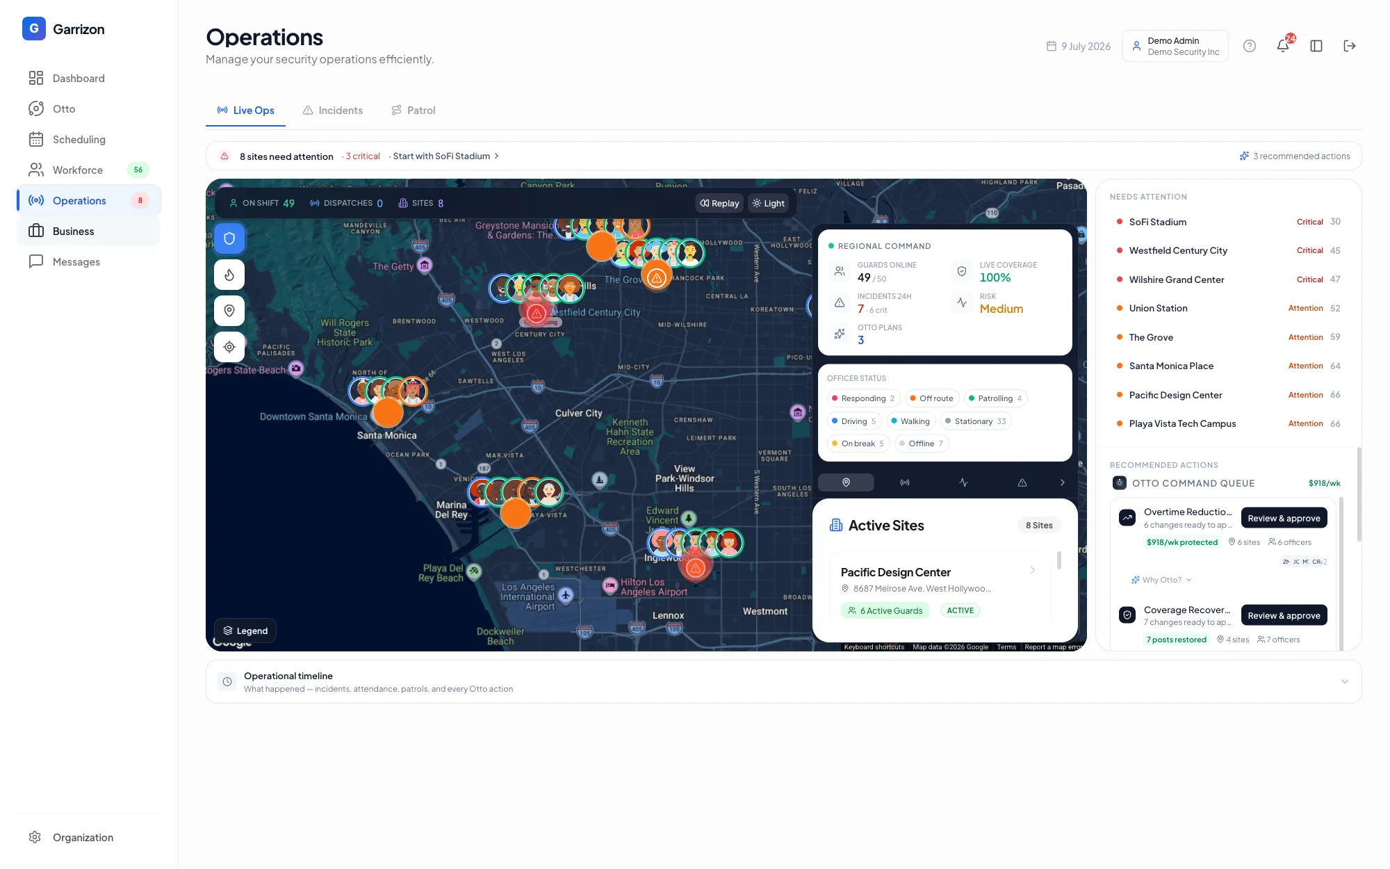1390x869 pixels.
Task: Click the Los Angeles Airport plane marker
Action: 566,595
